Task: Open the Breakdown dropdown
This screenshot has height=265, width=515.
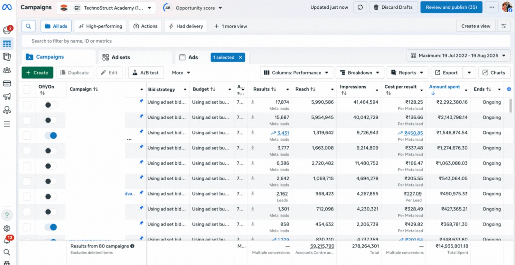Action: tap(360, 73)
